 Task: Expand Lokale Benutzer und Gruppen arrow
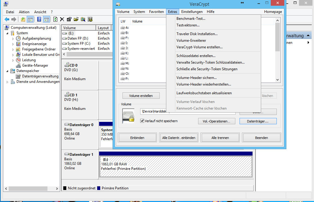click(13, 55)
